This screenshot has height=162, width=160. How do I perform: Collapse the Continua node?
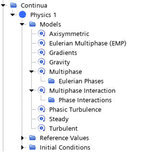[3, 5]
